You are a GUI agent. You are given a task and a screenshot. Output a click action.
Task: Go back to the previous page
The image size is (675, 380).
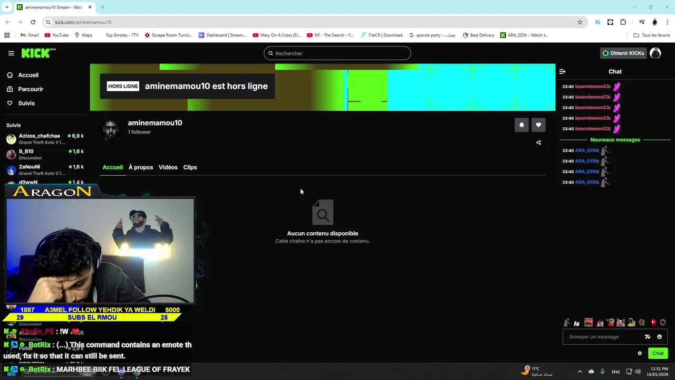tap(7, 22)
